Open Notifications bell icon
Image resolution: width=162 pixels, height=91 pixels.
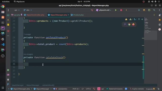click(x=160, y=15)
